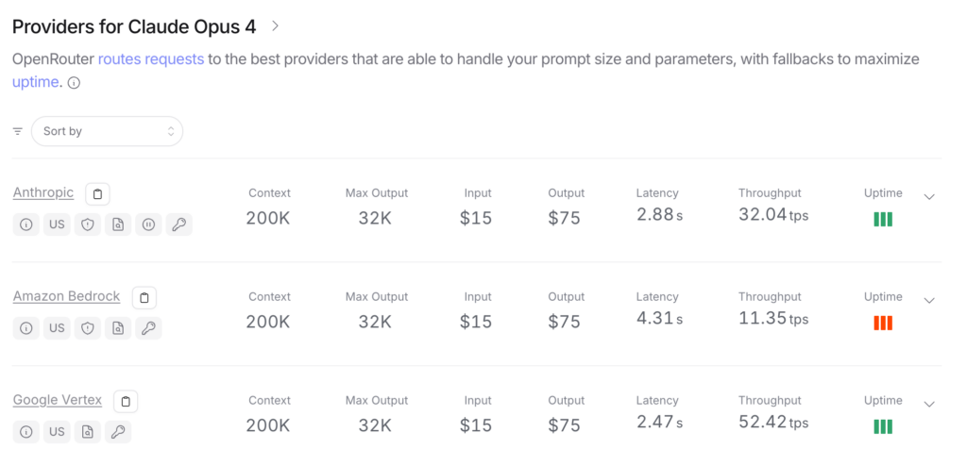The height and width of the screenshot is (449, 967).
Task: Expand the Amazon Bedrock row details chevron
Action: pos(929,300)
